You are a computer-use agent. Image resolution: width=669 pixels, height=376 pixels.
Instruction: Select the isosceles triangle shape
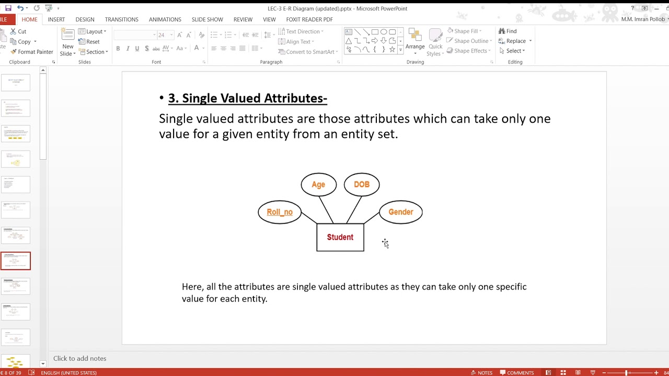click(x=349, y=41)
